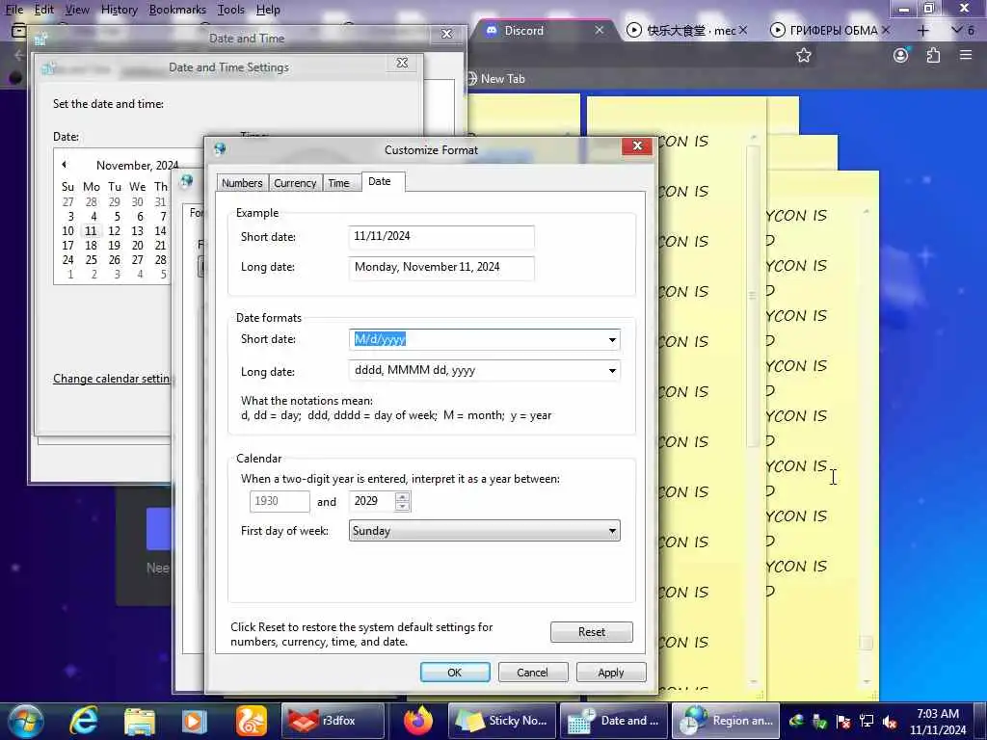Click the Firefox icon in taskbar
The width and height of the screenshot is (987, 740).
pyautogui.click(x=418, y=721)
